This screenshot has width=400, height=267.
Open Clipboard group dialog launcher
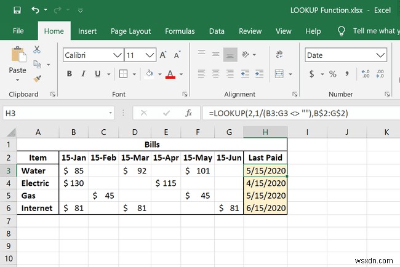(x=53, y=94)
